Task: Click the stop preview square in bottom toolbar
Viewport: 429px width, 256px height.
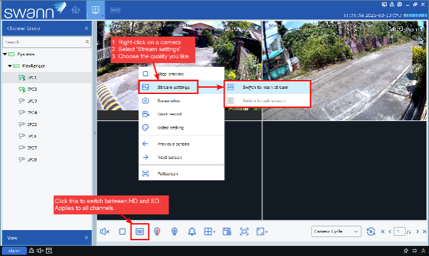Action: (x=122, y=231)
